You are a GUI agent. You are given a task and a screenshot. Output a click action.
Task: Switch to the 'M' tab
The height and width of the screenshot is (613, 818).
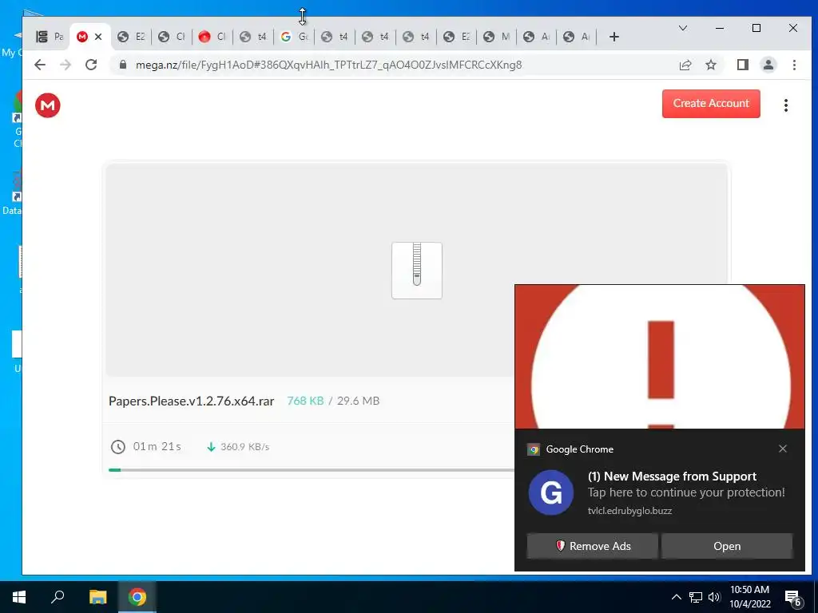(496, 37)
